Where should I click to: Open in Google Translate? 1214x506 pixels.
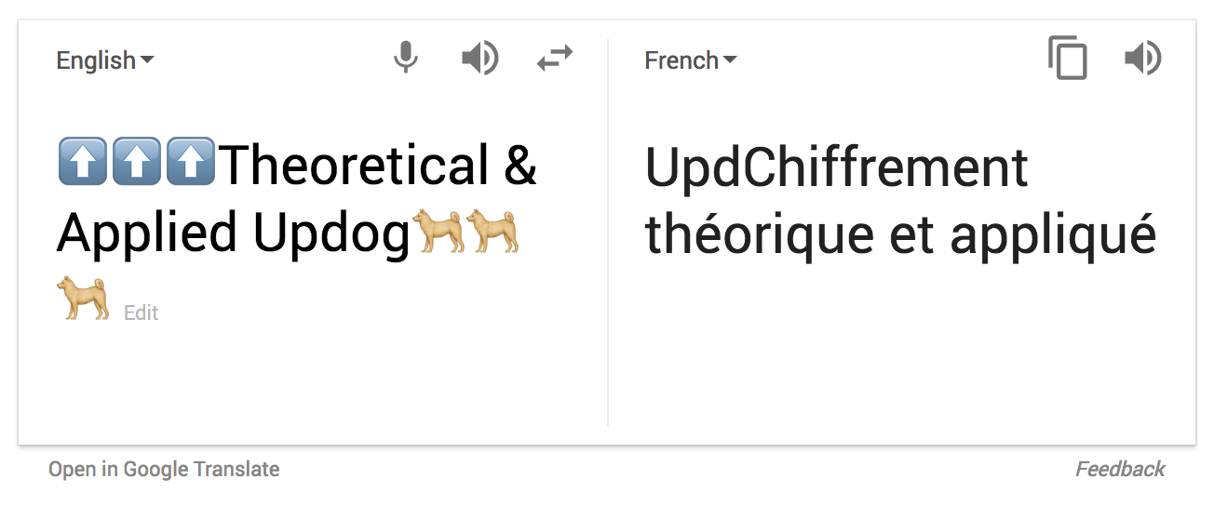coord(164,470)
